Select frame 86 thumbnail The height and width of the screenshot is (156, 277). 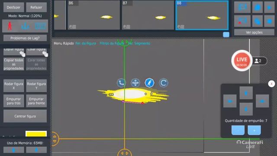click(94, 15)
